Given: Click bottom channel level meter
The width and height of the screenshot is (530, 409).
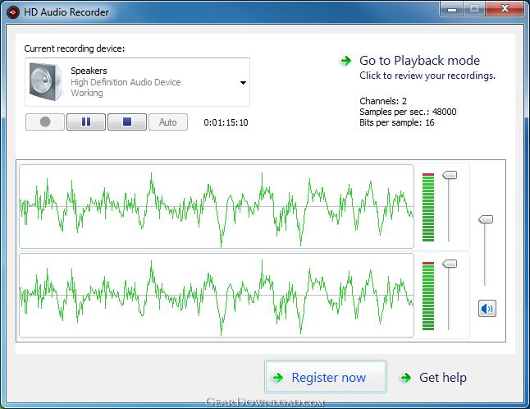Looking at the screenshot, I should point(428,296).
